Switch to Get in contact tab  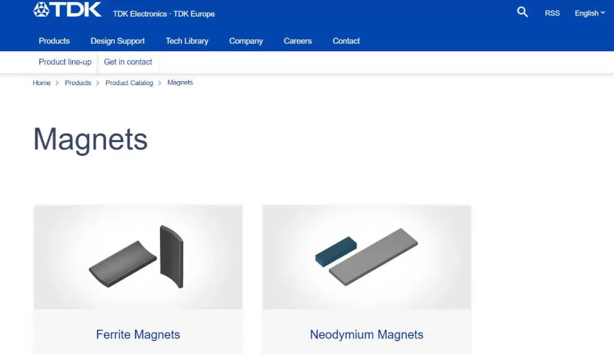[x=128, y=62]
